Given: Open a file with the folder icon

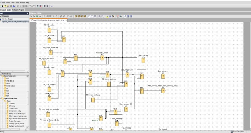Looking at the screenshot, I should point(5,6).
